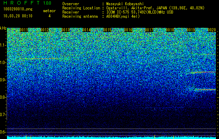The width and height of the screenshot is (219, 139).
Task: Click the 0019 time marker
Action: 191,30
